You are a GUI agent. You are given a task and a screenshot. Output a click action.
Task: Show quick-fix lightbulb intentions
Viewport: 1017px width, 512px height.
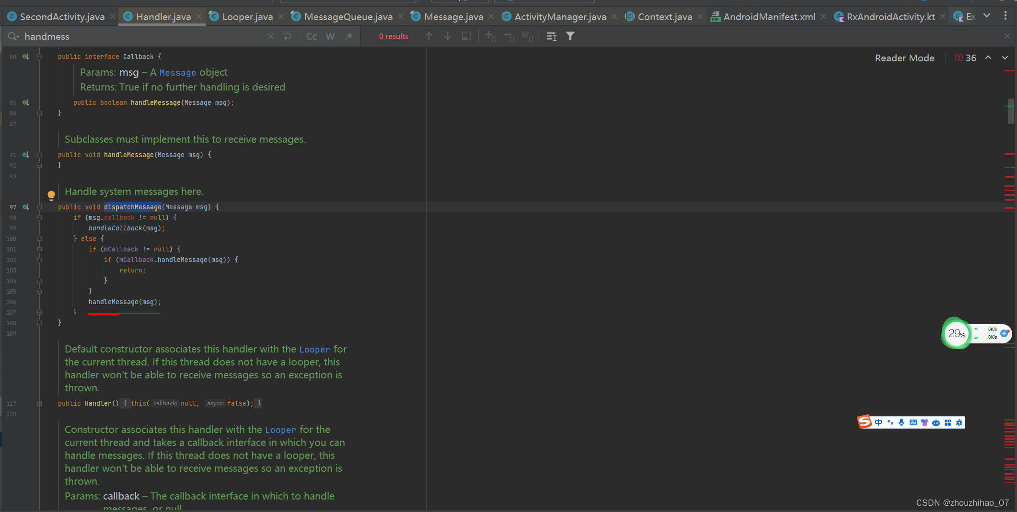51,195
